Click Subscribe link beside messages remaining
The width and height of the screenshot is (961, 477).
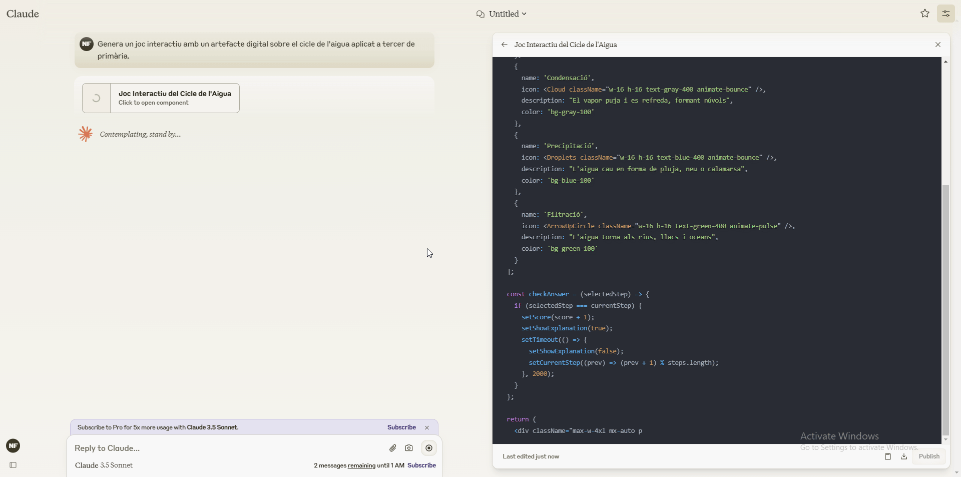421,465
